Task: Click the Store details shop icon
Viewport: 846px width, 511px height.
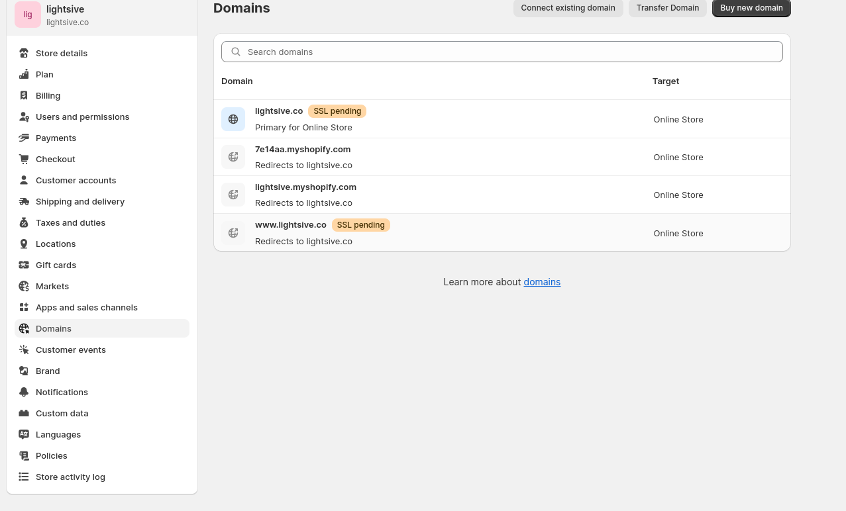Action: point(24,53)
